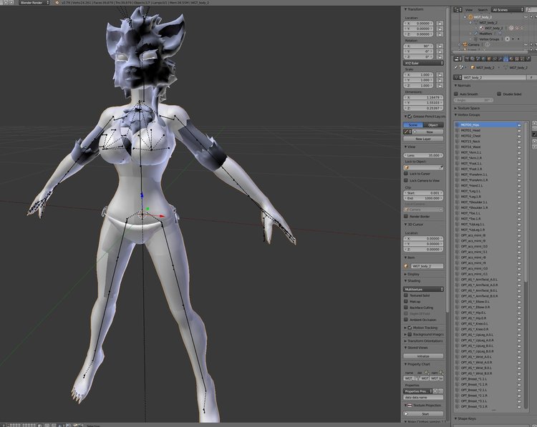Enable the Textured Solid checkbox
Screen dimensions: 537x427
click(x=406, y=295)
